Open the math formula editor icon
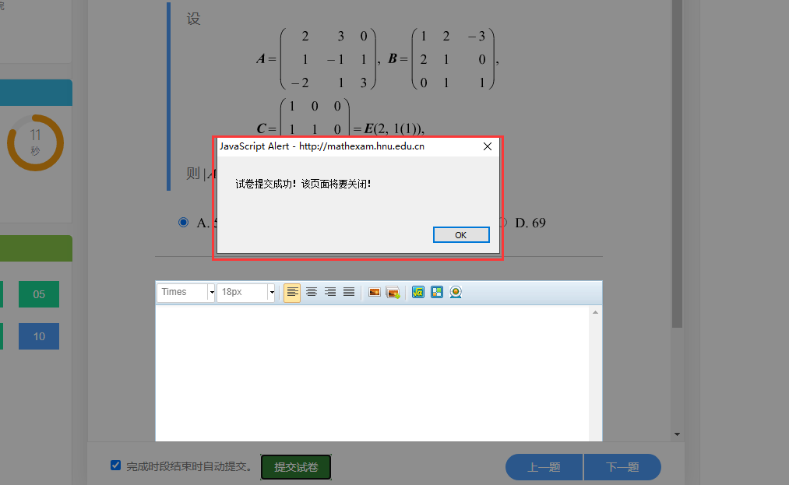Screen dimensions: 789x485 [417, 292]
